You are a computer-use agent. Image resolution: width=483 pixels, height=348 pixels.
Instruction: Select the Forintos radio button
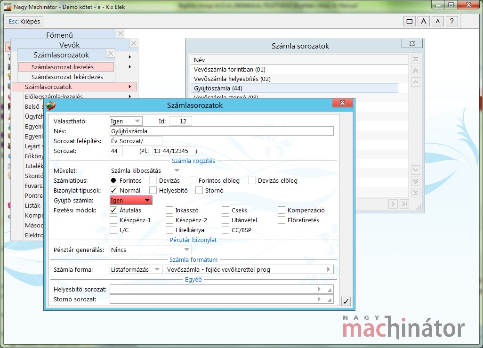(x=113, y=180)
